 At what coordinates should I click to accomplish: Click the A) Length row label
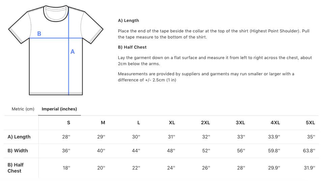coord(19,137)
